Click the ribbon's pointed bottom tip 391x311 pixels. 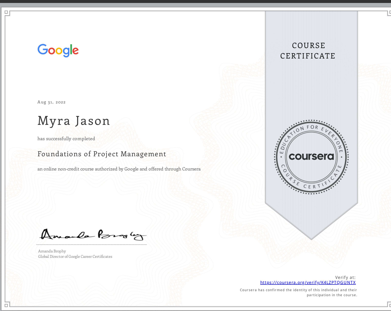point(311,238)
